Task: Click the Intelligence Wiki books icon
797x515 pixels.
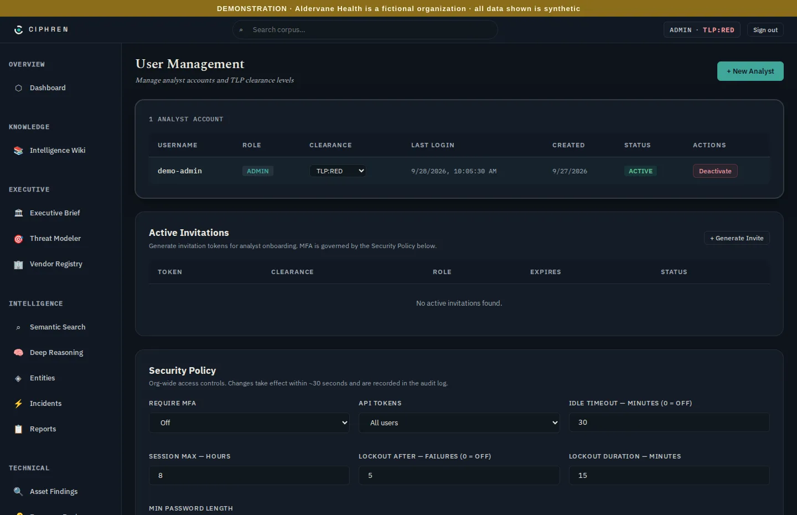Action: point(18,151)
